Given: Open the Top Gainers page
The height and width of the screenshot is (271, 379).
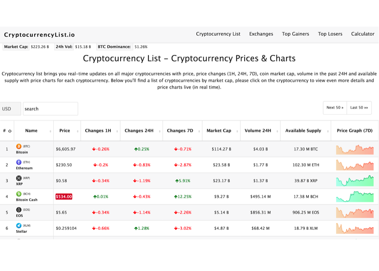Looking at the screenshot, I should click(x=295, y=34).
